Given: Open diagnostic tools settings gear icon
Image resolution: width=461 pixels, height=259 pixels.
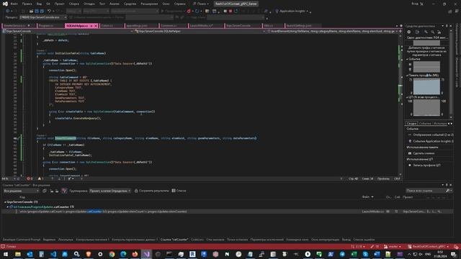Looking at the screenshot, I should pos(409,32).
